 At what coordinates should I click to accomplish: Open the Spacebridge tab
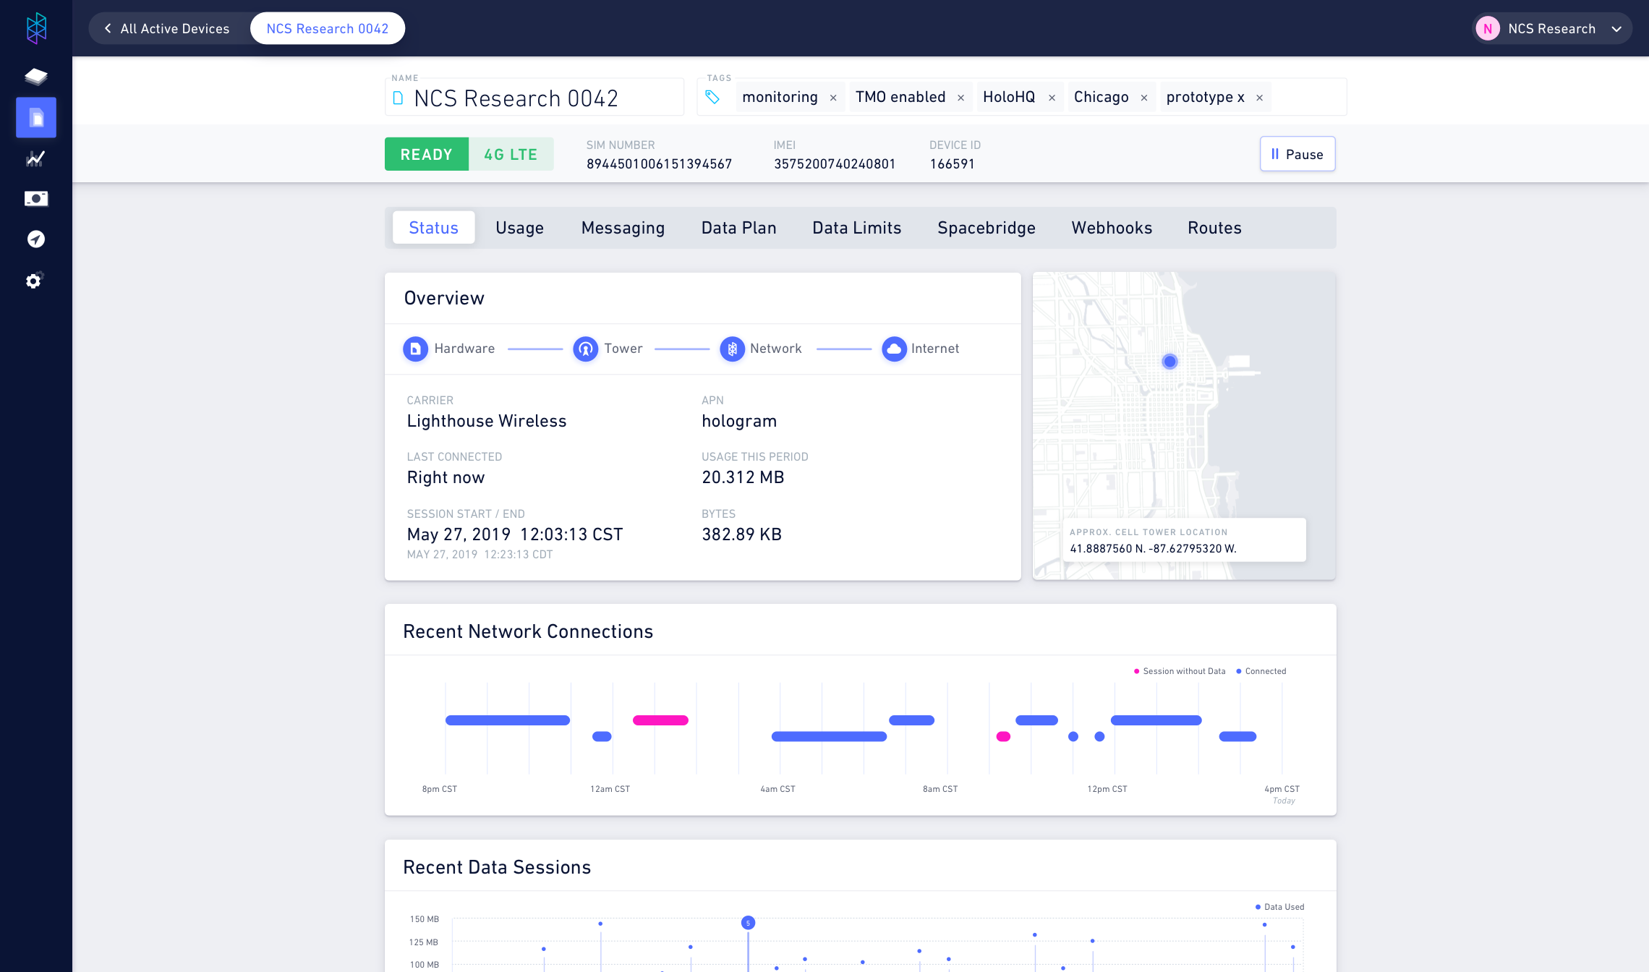(986, 228)
